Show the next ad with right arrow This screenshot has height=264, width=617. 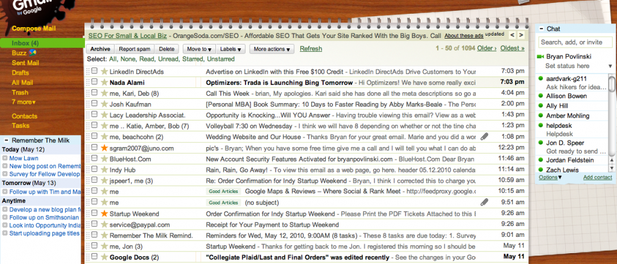pos(521,36)
